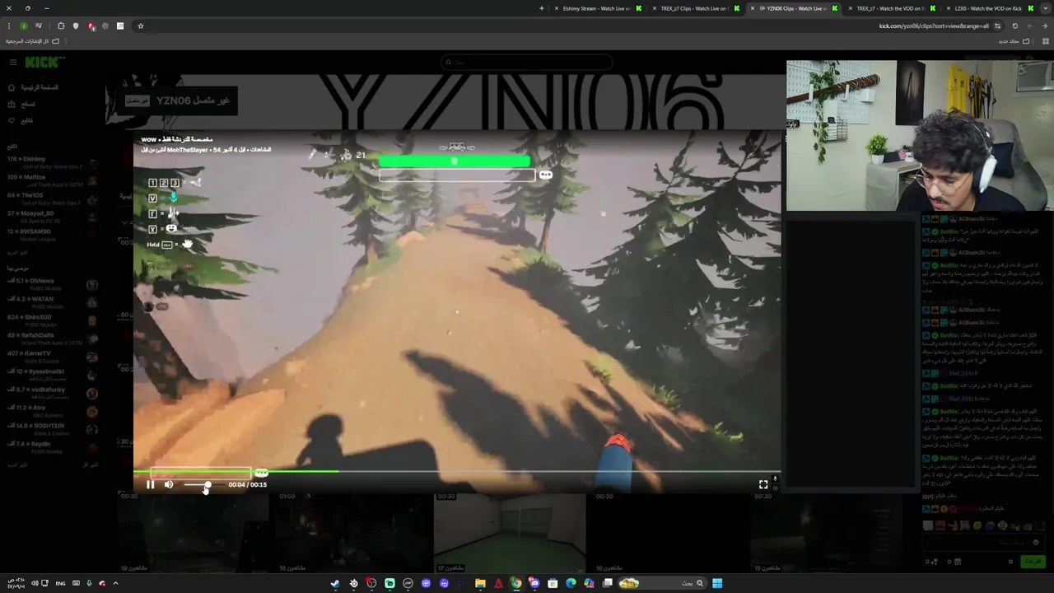This screenshot has width=1054, height=593.
Task: Open Microsoft Edge from taskbar
Action: pos(571,583)
